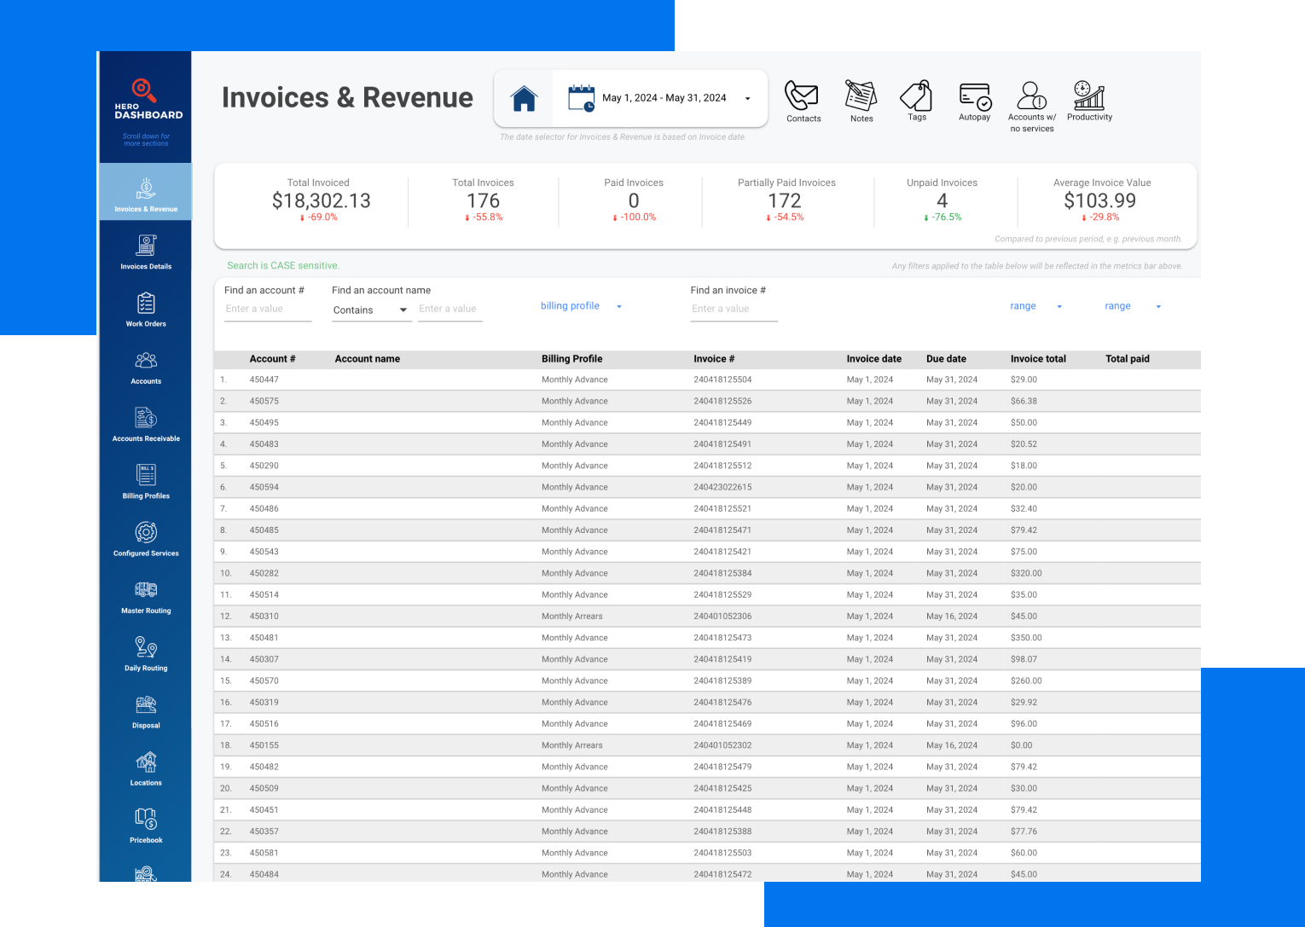Screen dimensions: 1305x927
Task: Open Notes from top toolbar
Action: tap(861, 101)
